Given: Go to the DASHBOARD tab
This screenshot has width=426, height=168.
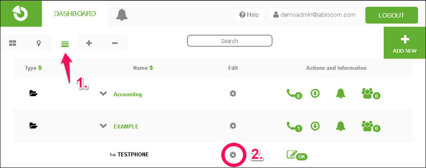Looking at the screenshot, I should coord(75,13).
